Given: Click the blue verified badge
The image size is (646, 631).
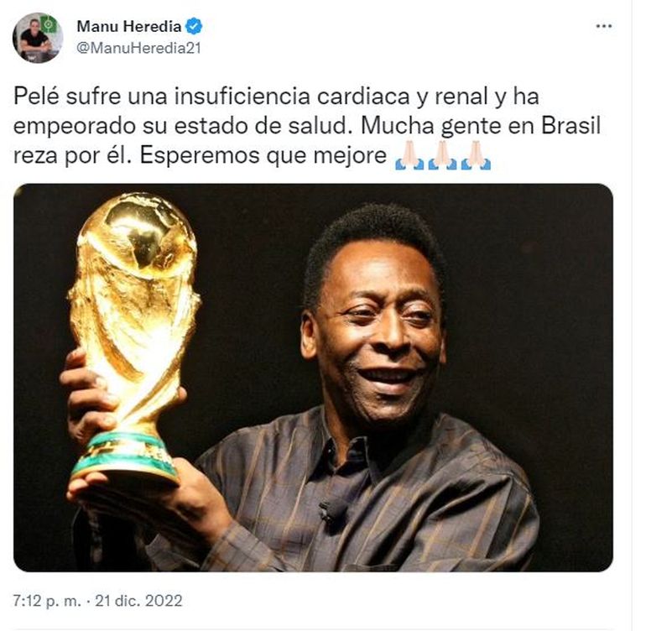Looking at the screenshot, I should point(194,26).
